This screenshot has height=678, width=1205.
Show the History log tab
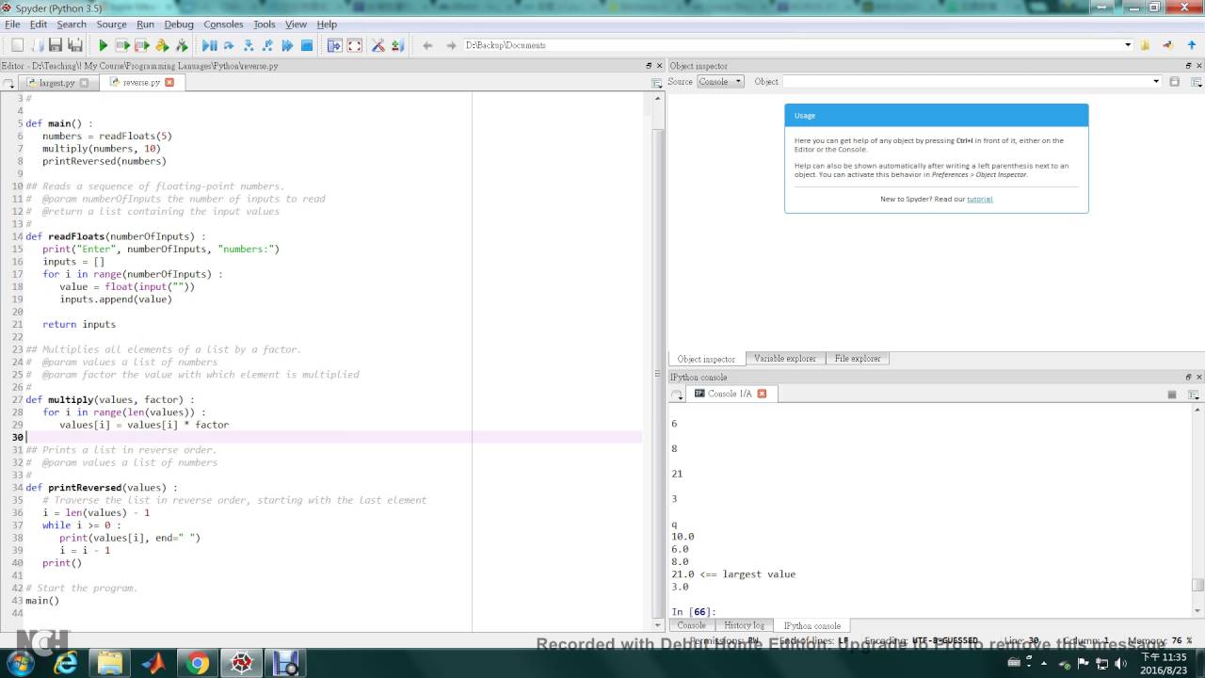(745, 625)
